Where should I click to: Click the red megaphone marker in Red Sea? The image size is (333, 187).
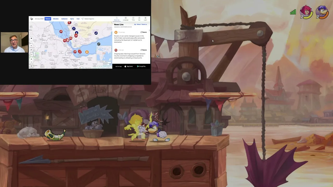click(x=61, y=31)
